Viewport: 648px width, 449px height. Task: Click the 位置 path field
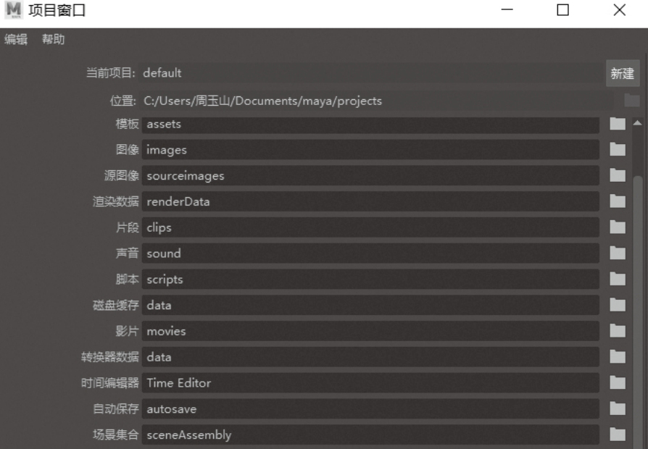(x=376, y=101)
